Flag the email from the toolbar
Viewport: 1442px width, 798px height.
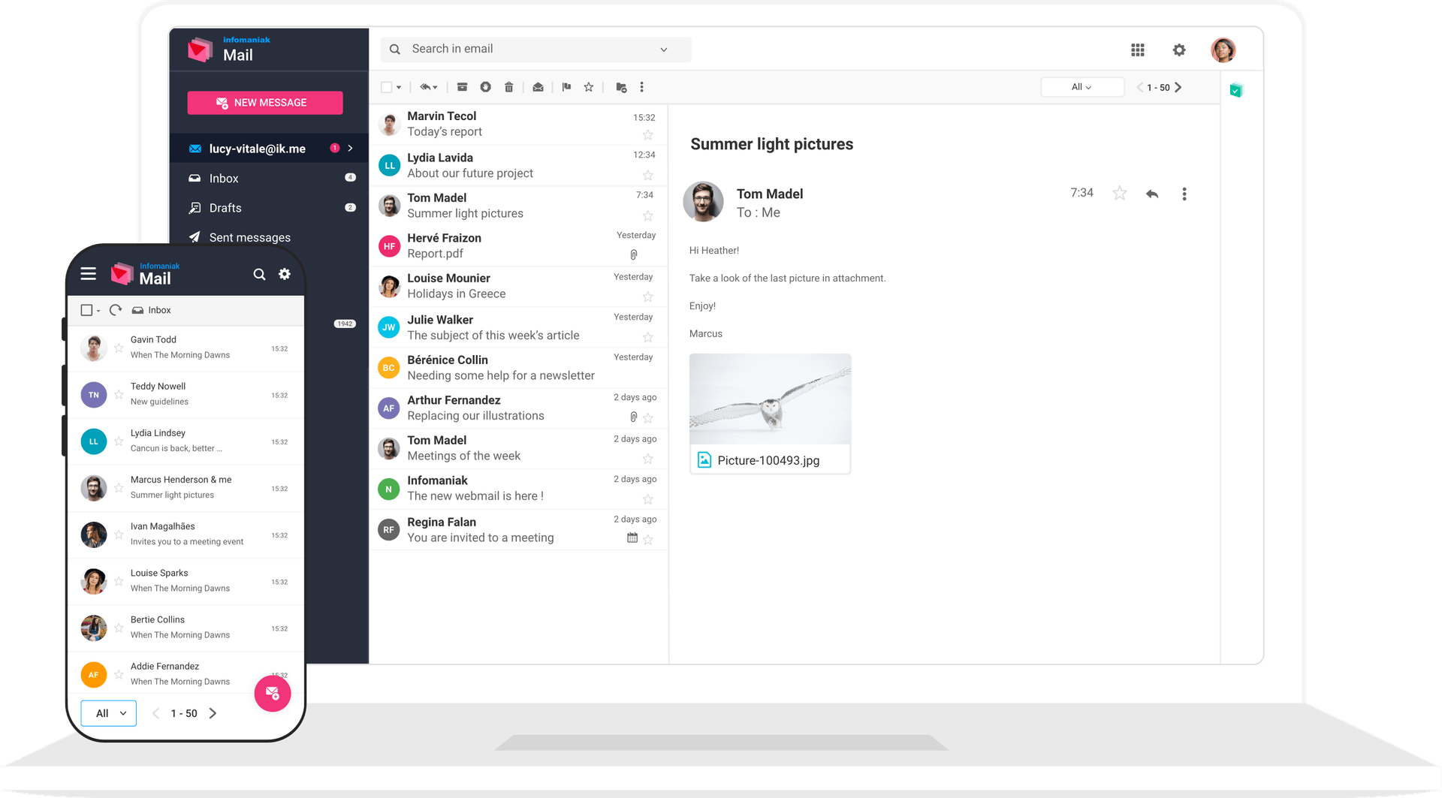pos(566,87)
